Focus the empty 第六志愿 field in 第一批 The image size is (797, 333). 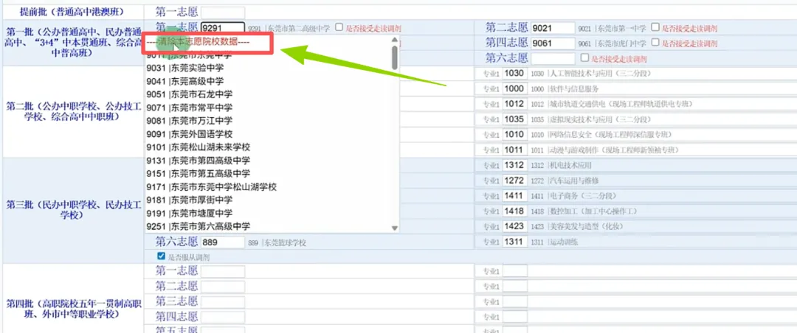pyautogui.click(x=553, y=58)
